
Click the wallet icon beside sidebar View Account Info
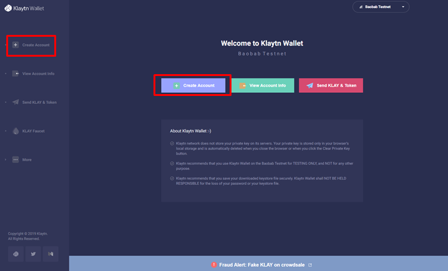[16, 74]
